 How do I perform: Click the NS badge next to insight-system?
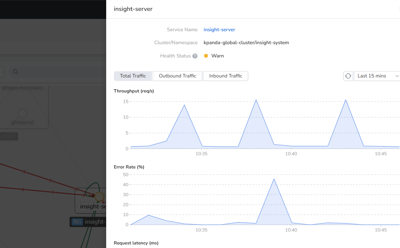(77, 221)
